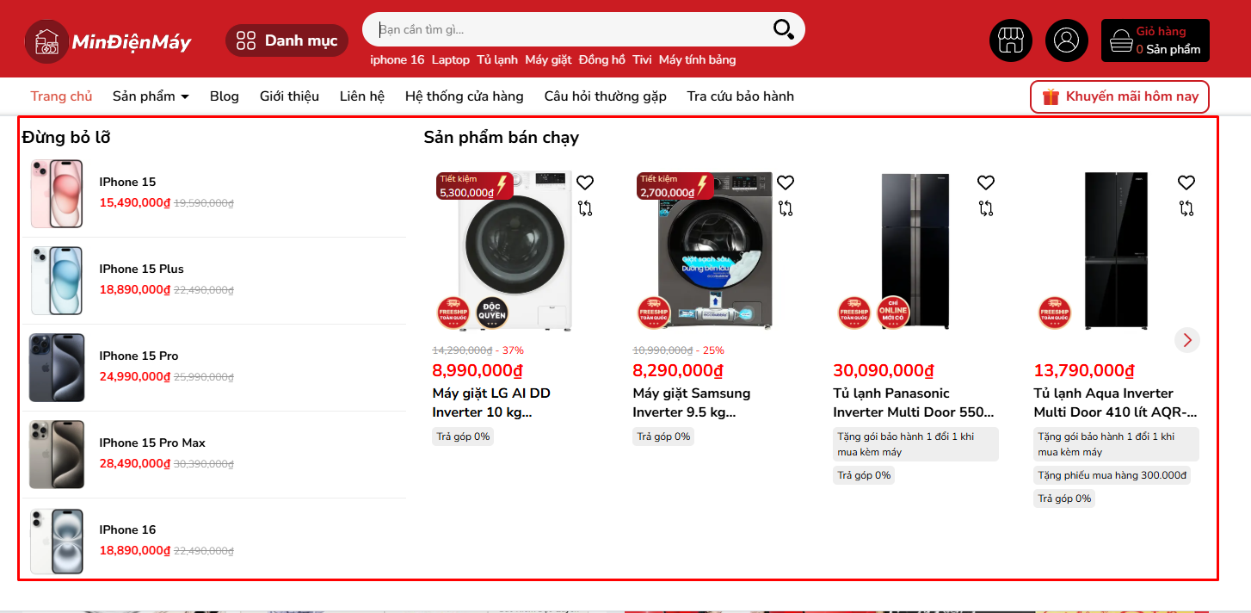
Task: Toggle wishlist heart on Panasonic refrigerator
Action: click(986, 183)
